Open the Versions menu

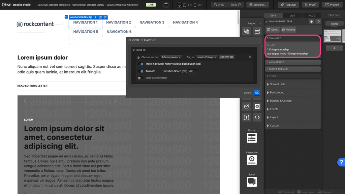(258, 5)
